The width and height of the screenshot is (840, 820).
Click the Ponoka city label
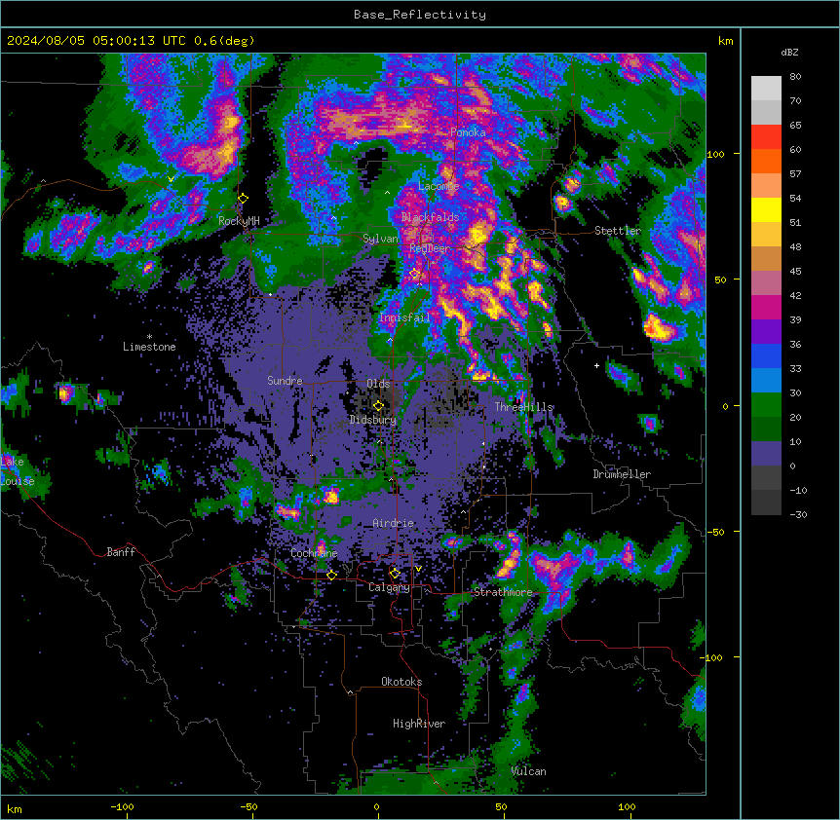tap(468, 132)
